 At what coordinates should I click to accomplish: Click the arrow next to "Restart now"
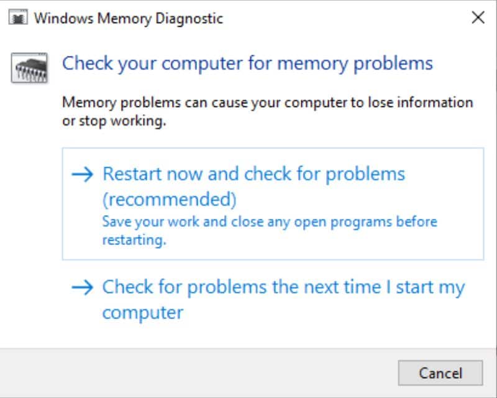coord(82,174)
